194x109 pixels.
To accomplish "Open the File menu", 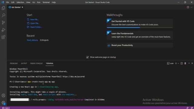I will click(7, 2).
